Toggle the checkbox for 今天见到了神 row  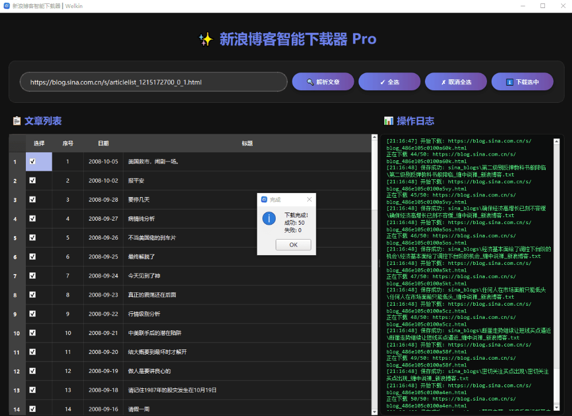coord(33,275)
